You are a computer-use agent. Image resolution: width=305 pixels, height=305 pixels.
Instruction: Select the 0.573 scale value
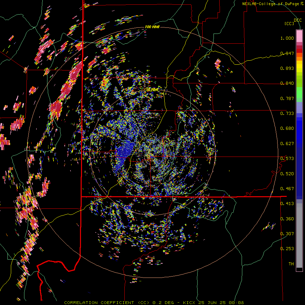pos(287,158)
